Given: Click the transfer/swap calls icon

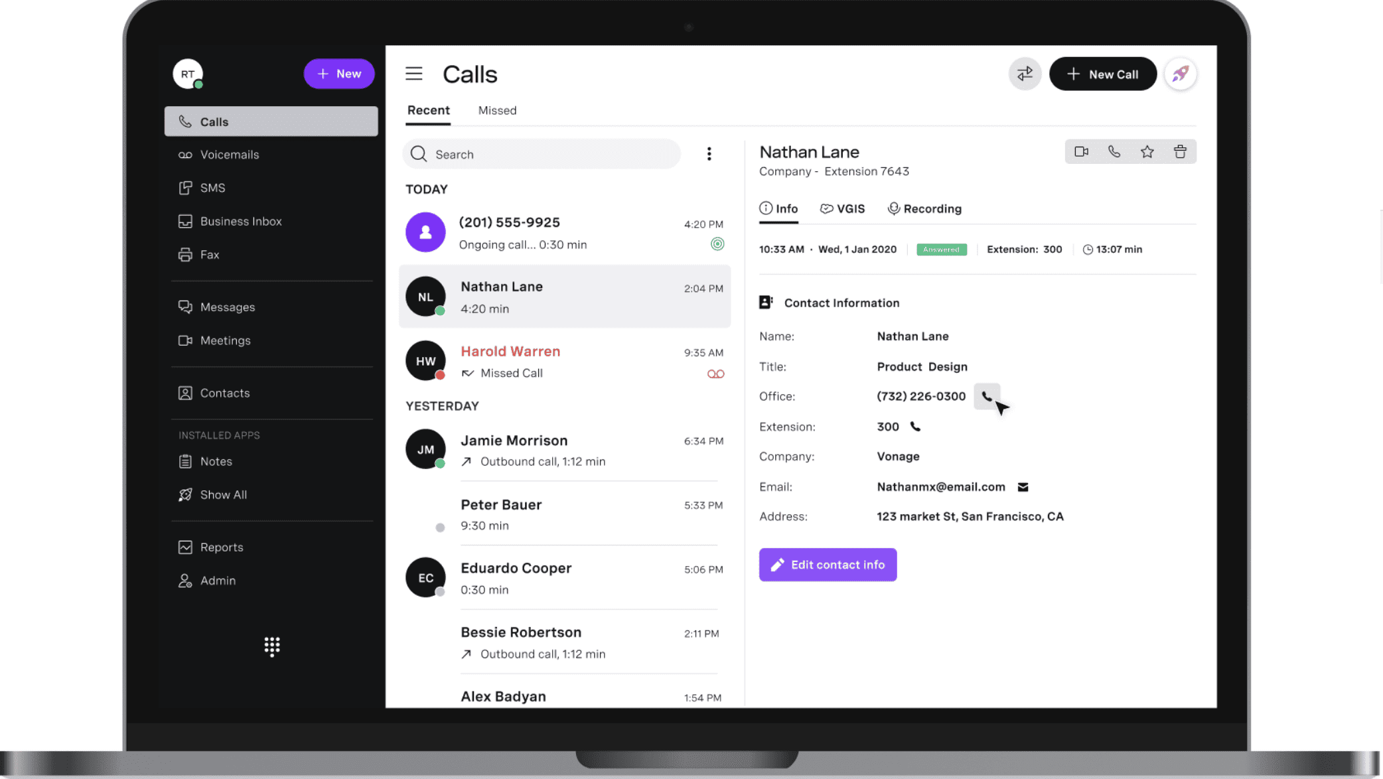Looking at the screenshot, I should (1025, 73).
